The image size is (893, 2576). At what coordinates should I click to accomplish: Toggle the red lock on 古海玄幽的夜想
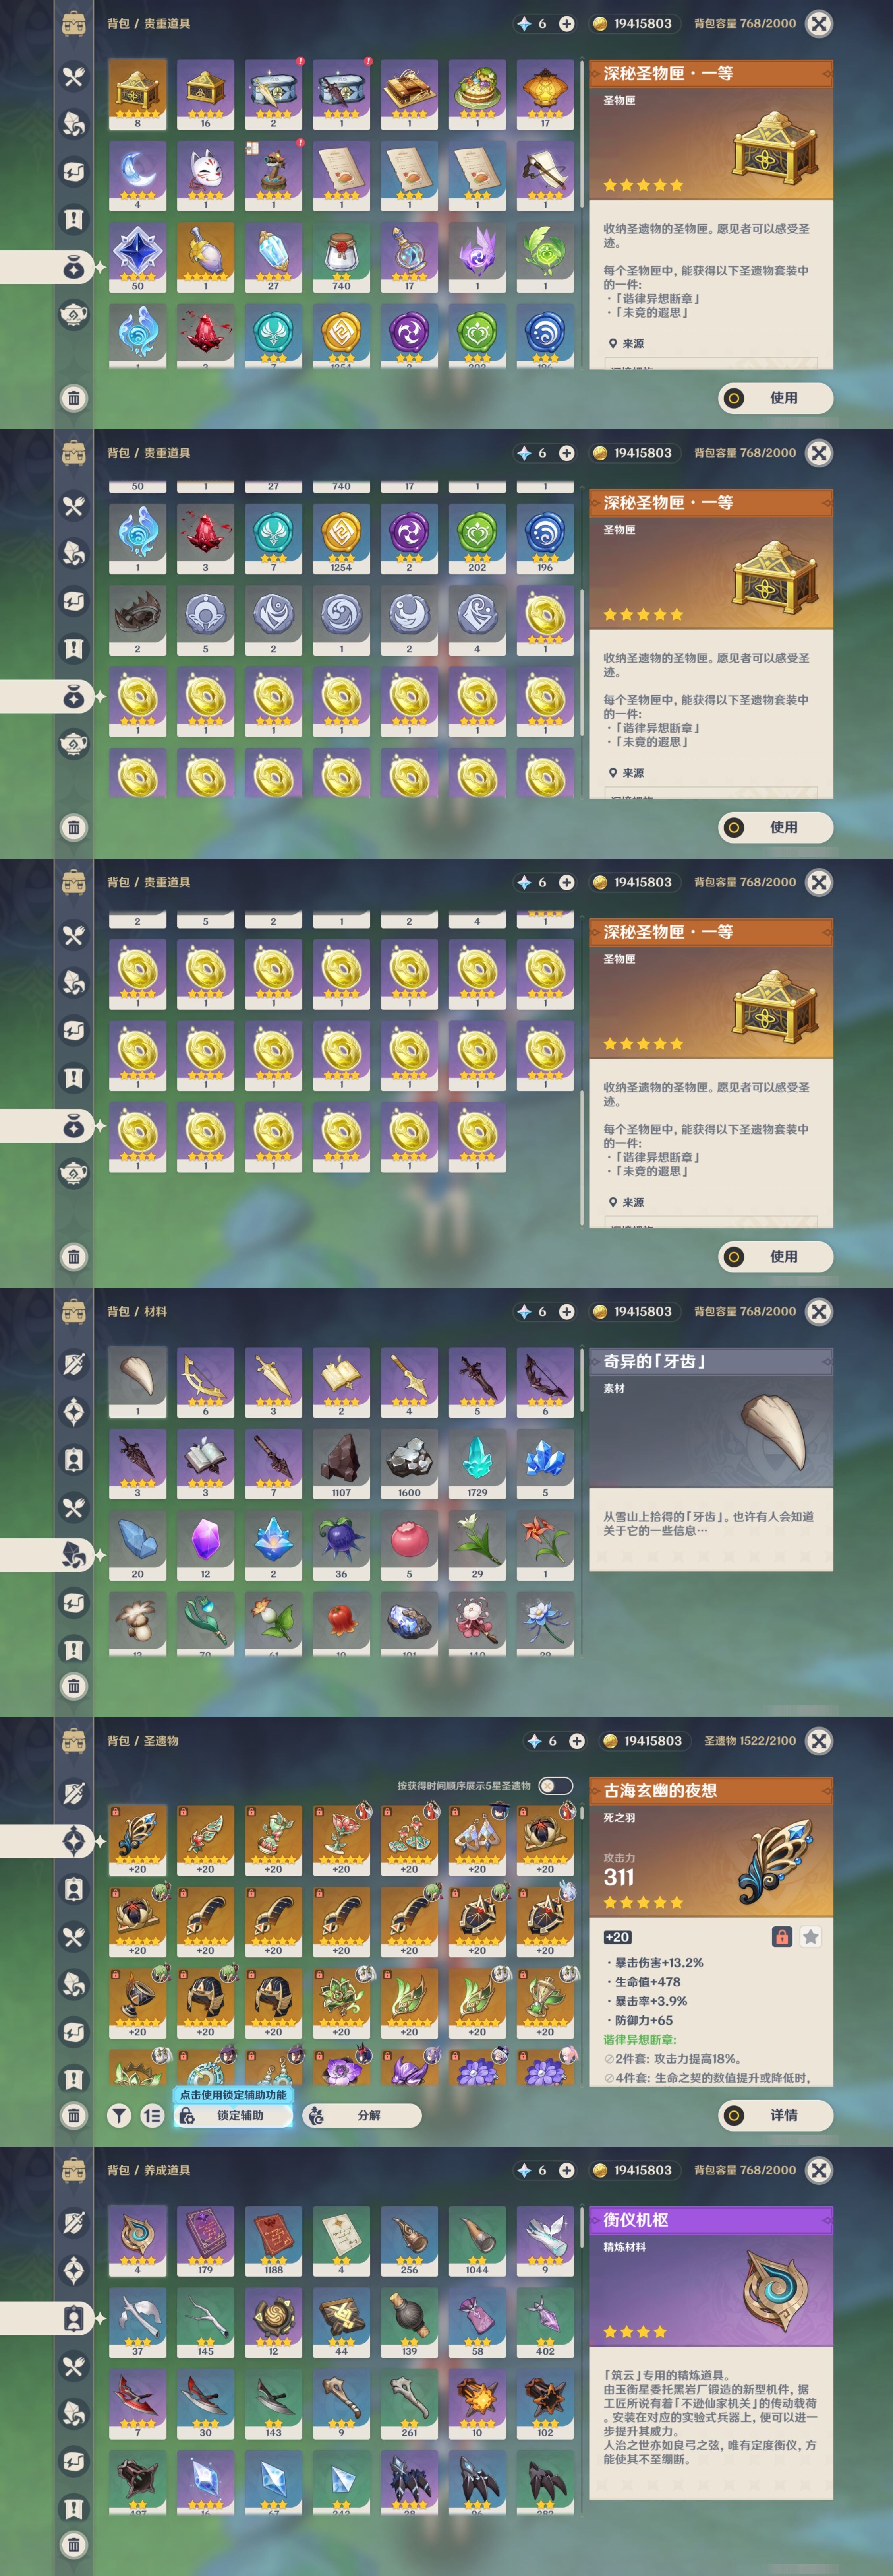782,1937
